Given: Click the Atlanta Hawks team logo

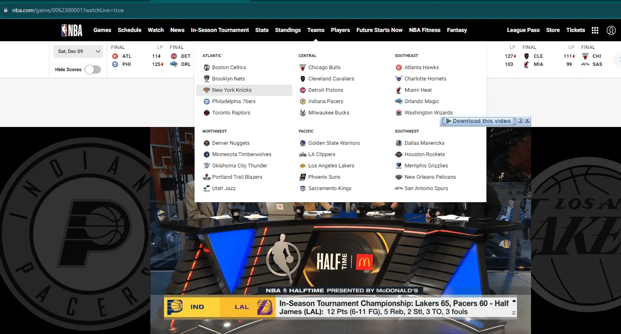Looking at the screenshot, I should point(399,68).
